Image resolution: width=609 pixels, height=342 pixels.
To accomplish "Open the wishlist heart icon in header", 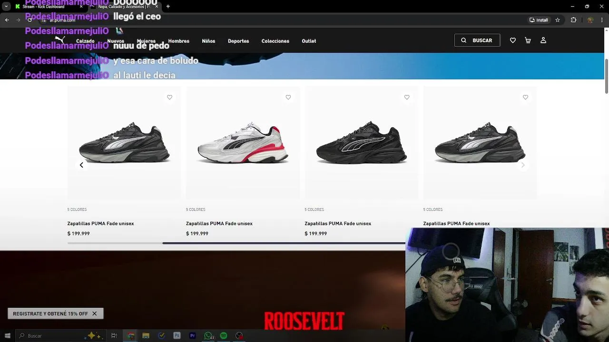I will point(513,40).
